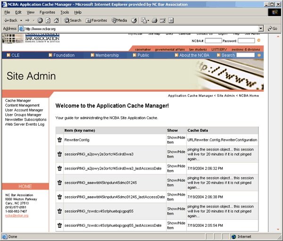Focus the site Search text field
The height and width of the screenshot is (241, 283).
tap(245, 55)
